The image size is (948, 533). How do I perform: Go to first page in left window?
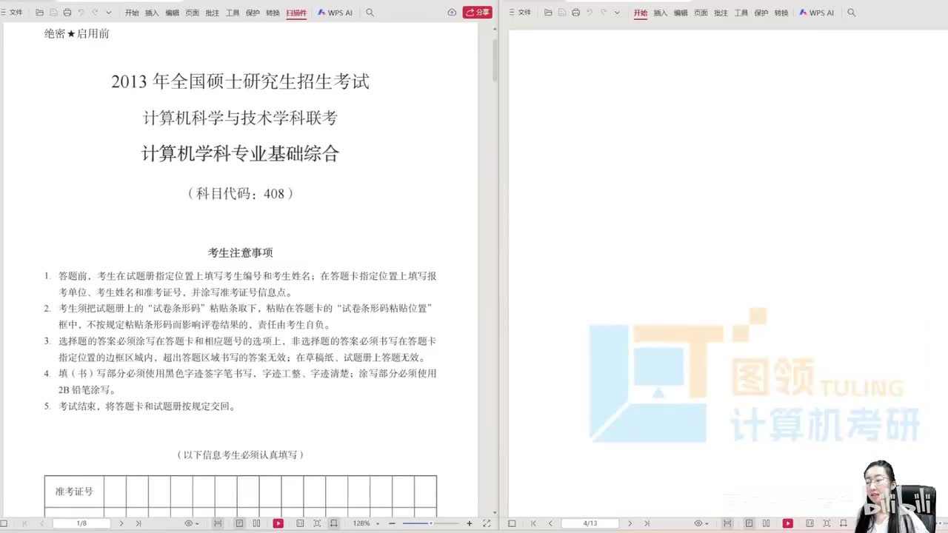point(25,523)
